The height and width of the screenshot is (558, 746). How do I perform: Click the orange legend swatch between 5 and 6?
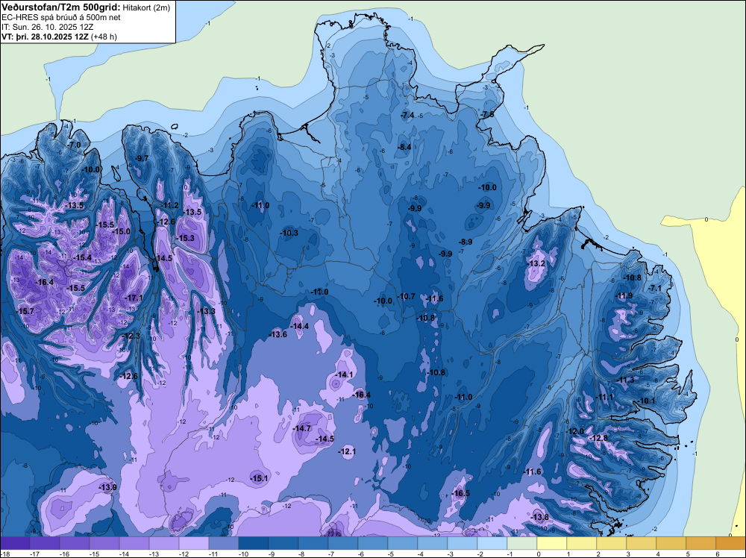pyautogui.click(x=700, y=543)
